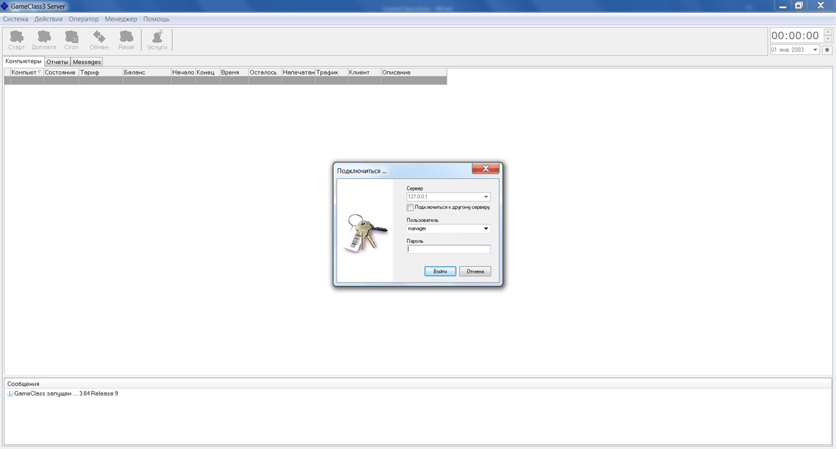Screen dimensions: 836x449
Task: Open the Действия menu
Action: [48, 19]
